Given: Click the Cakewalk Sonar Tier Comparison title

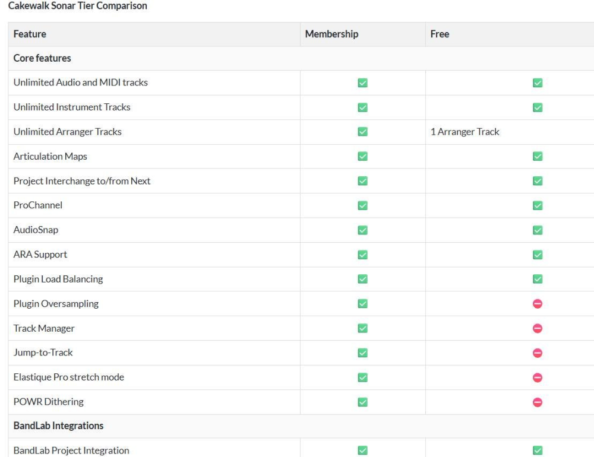Looking at the screenshot, I should click(x=78, y=6).
